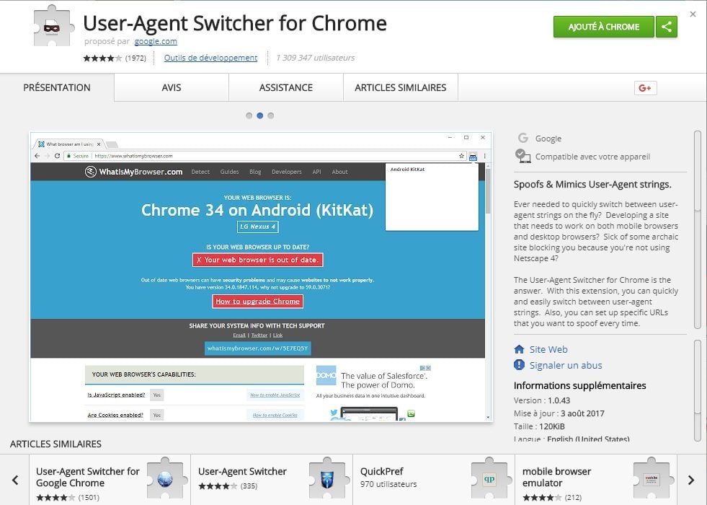Click the 'Compatible avec votre appareil' text
This screenshot has height=505, width=707.
coord(592,157)
